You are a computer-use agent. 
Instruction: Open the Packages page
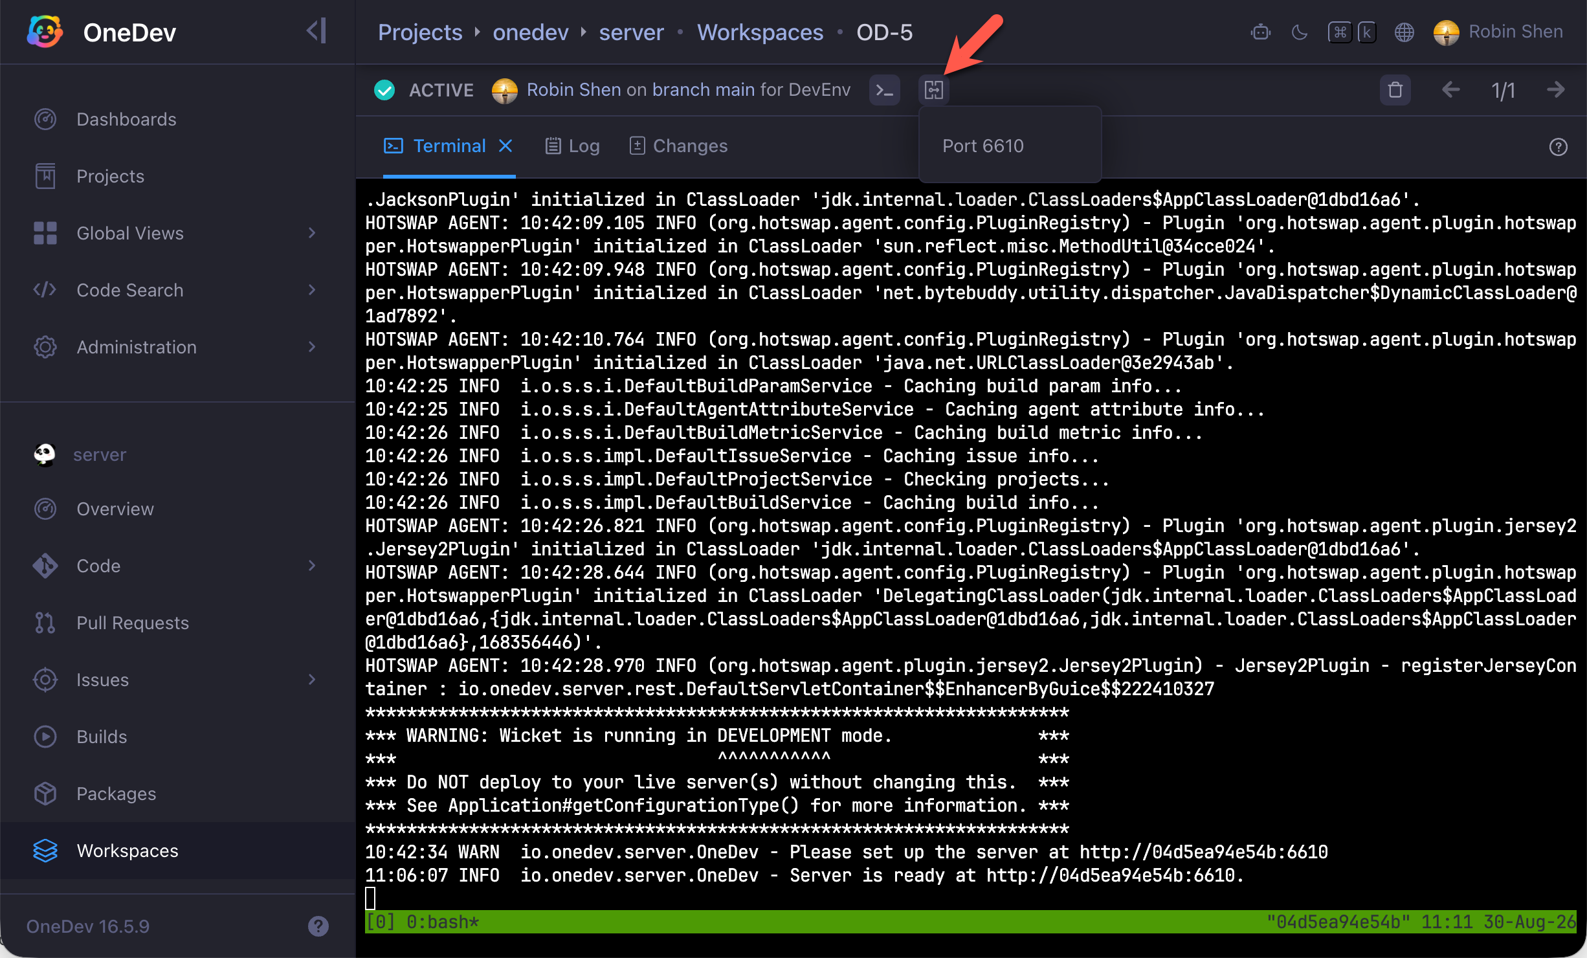pos(177,794)
